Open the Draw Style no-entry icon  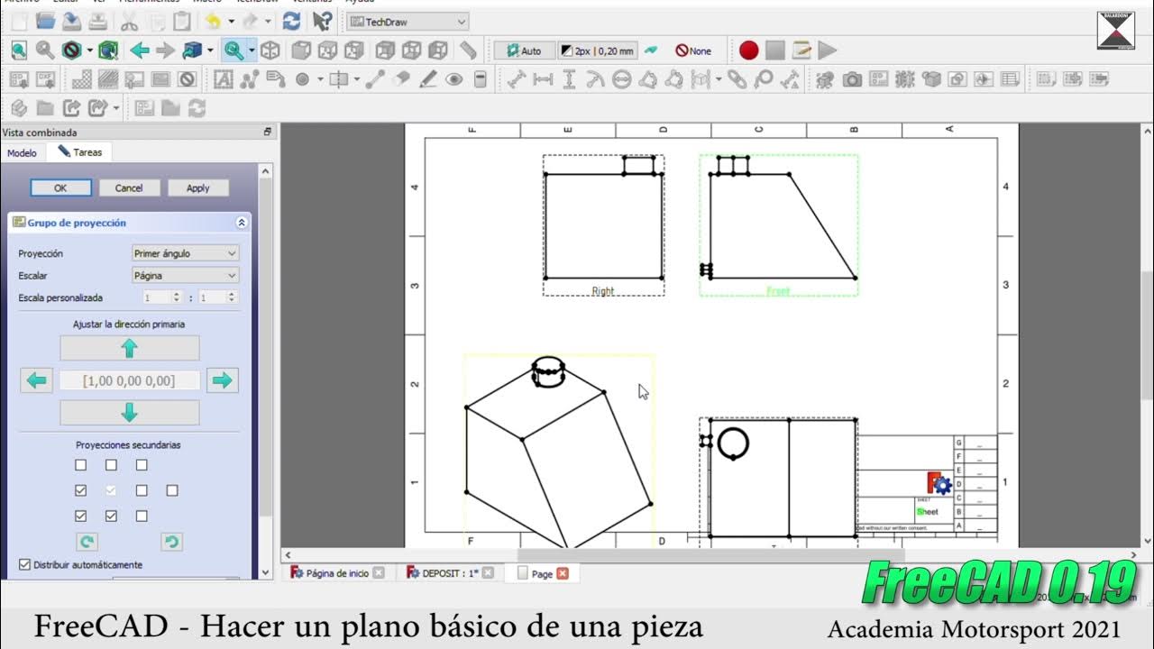71,50
